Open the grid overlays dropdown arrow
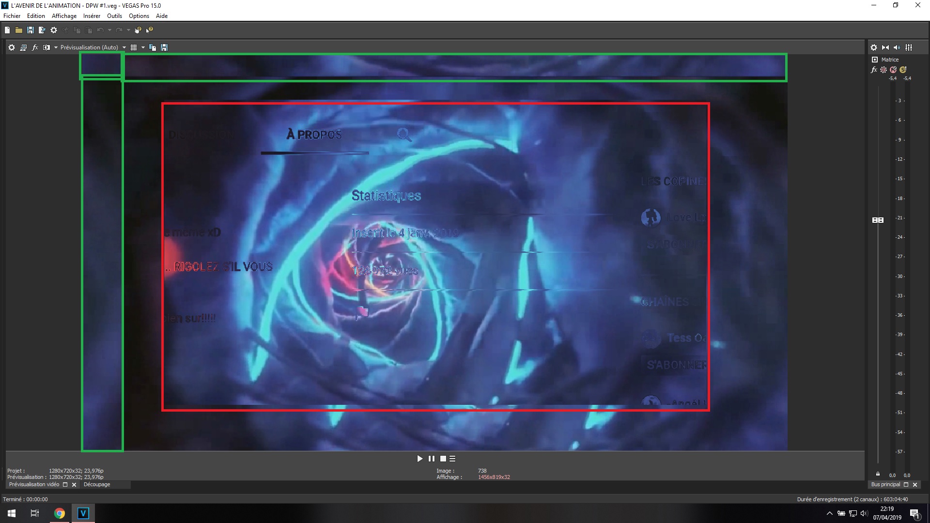Viewport: 930px width, 523px height. 143,47
